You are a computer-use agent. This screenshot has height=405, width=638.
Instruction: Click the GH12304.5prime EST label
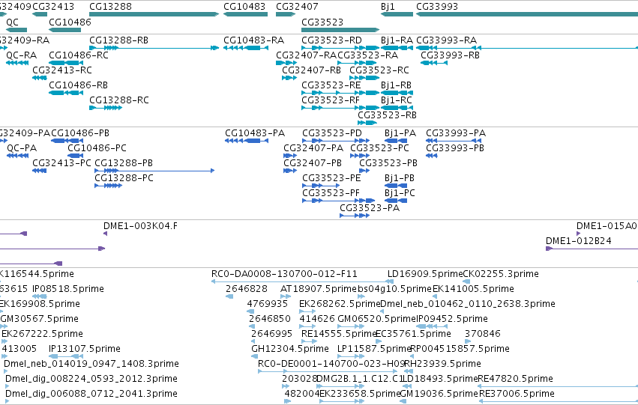point(290,349)
